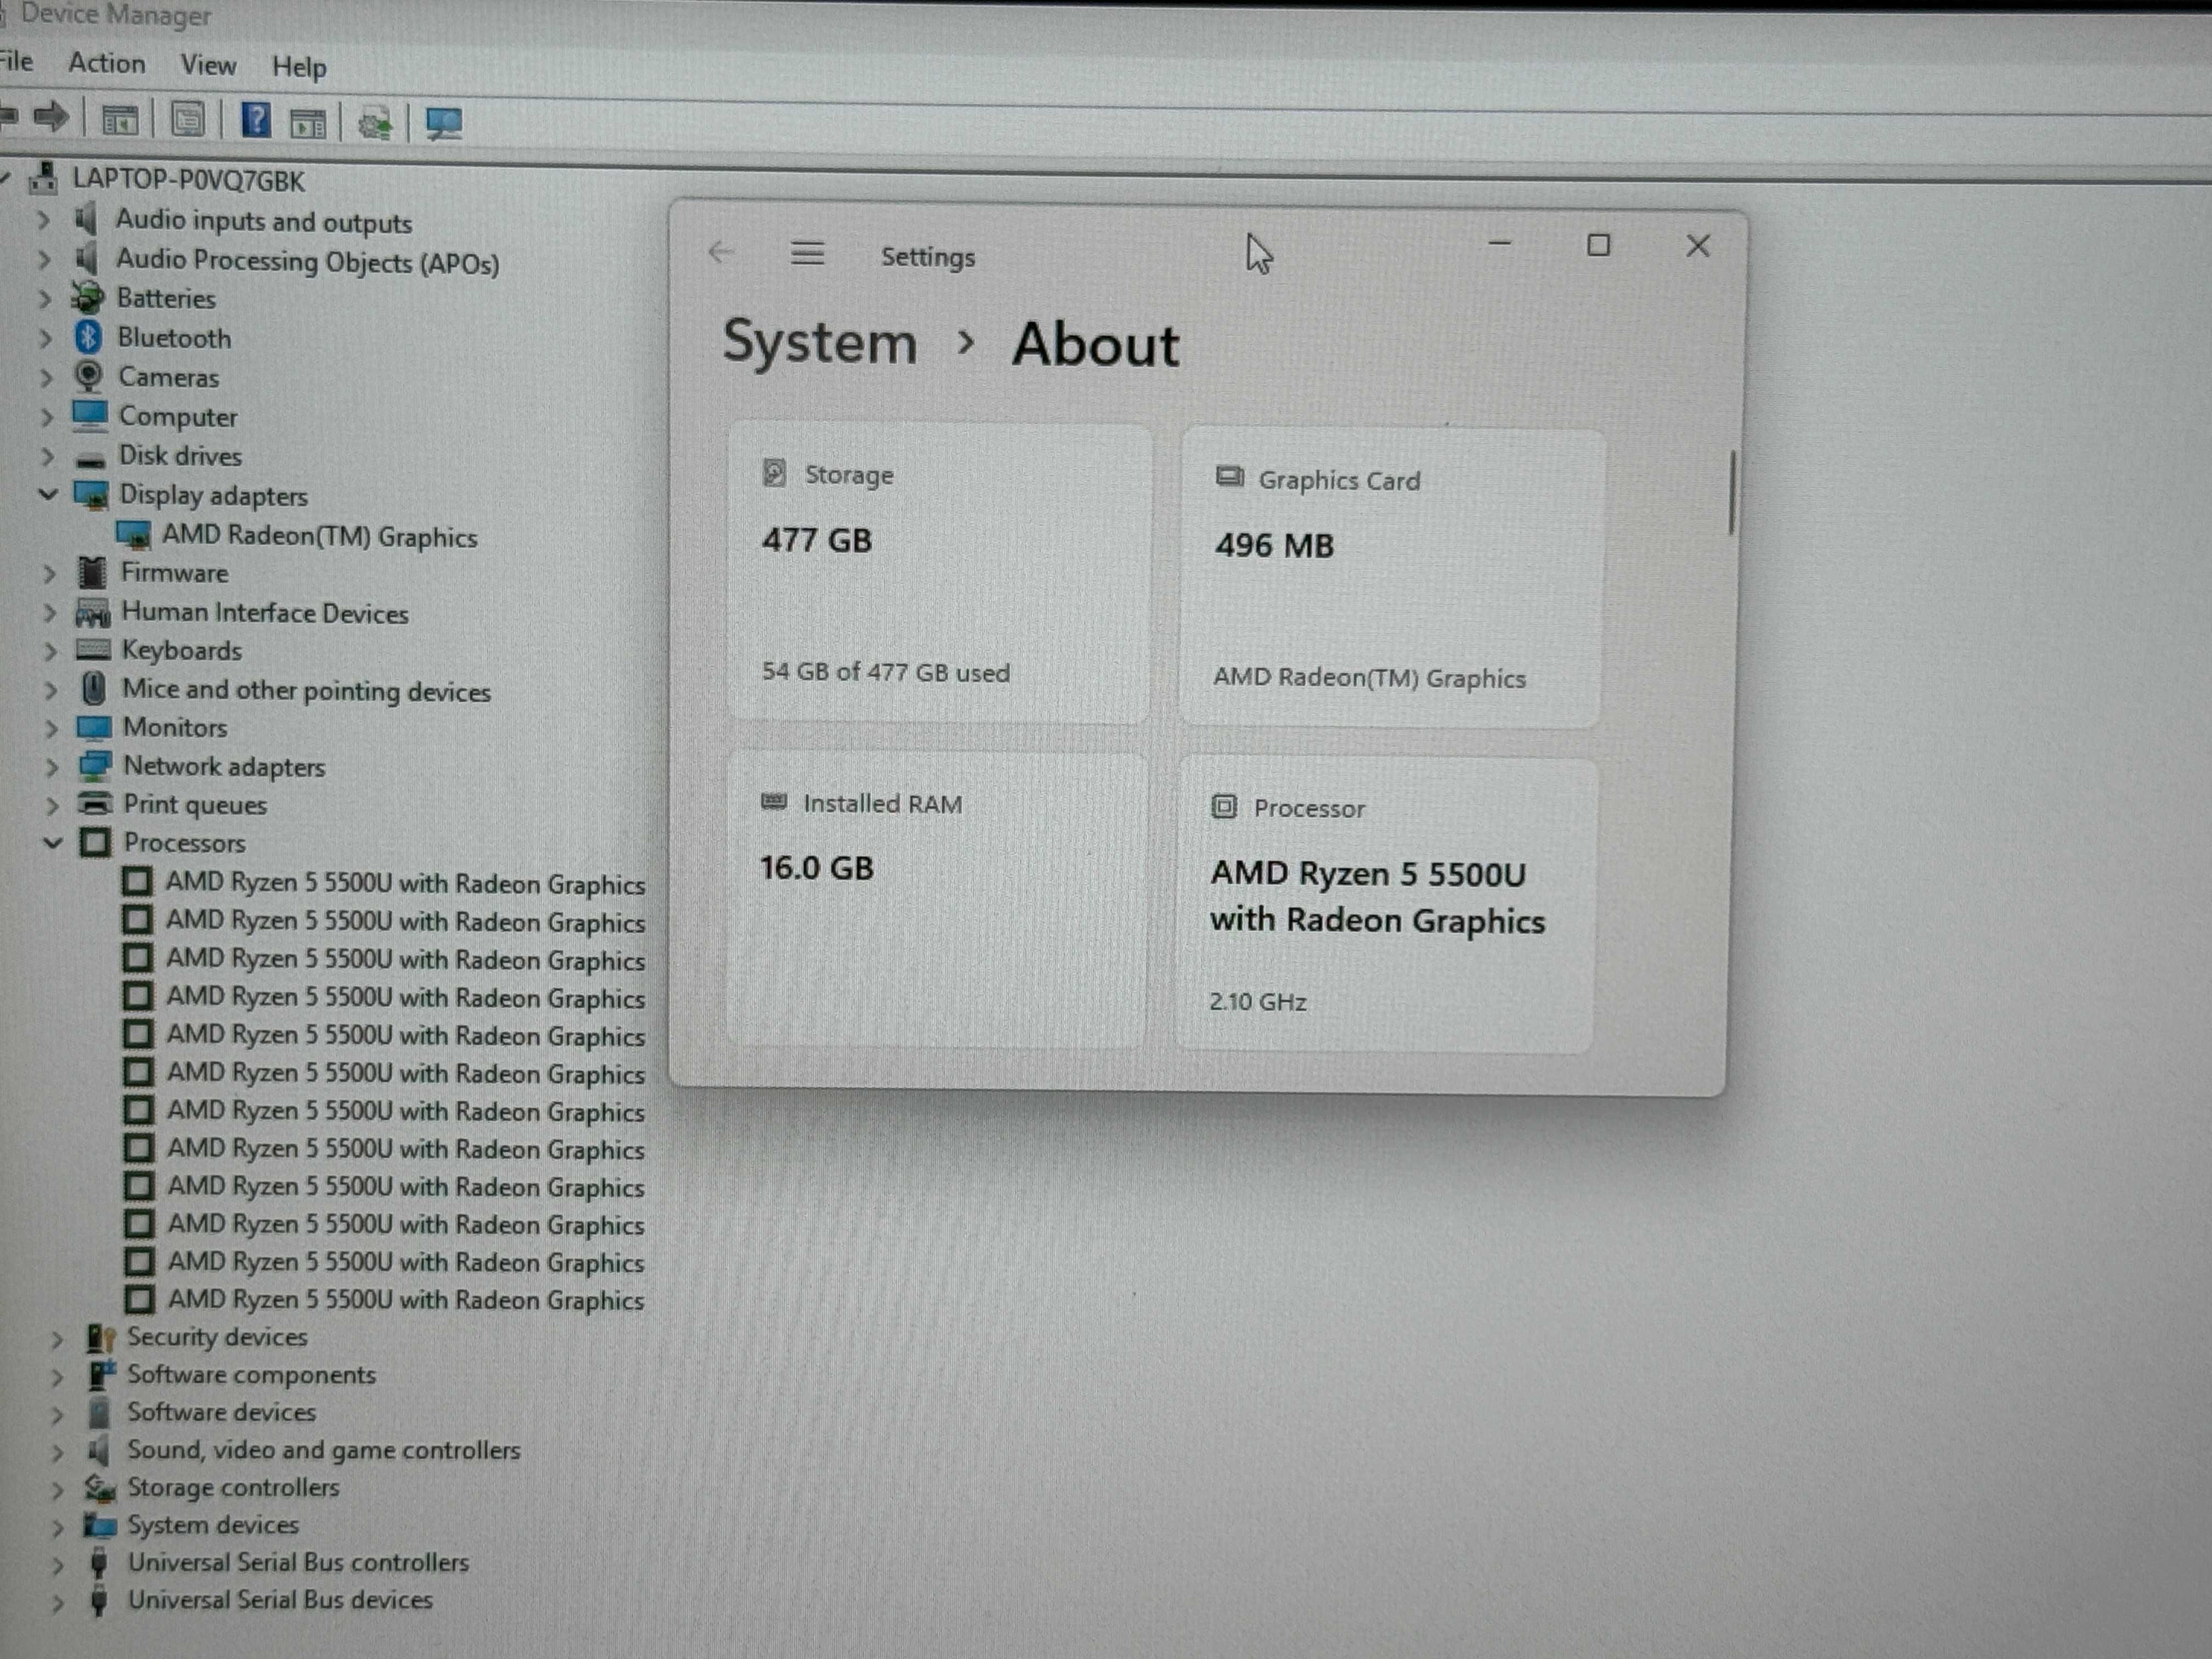Expand the Cameras category
The image size is (2212, 1659).
click(46, 377)
